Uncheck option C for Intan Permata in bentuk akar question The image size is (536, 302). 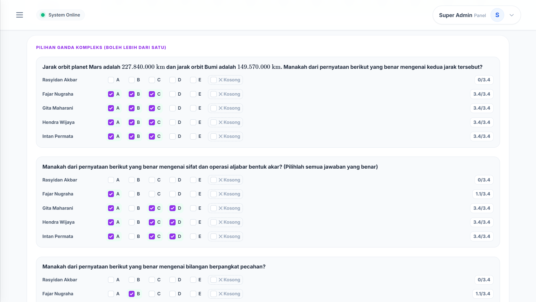152,237
